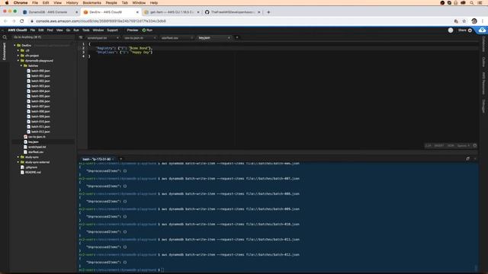Switch to the csv-to-json.rb editor tab
Screen dimensions: 488x274
tap(134, 38)
